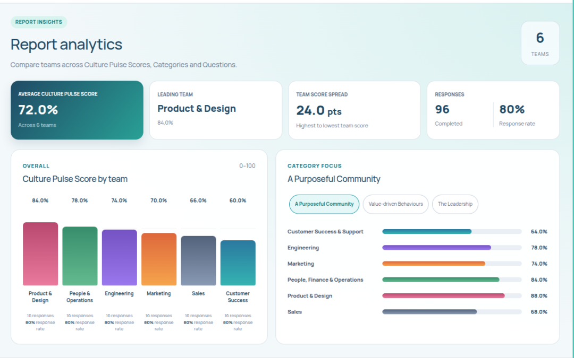Open the Team Score Spread card
This screenshot has width=574, height=358.
(x=354, y=110)
